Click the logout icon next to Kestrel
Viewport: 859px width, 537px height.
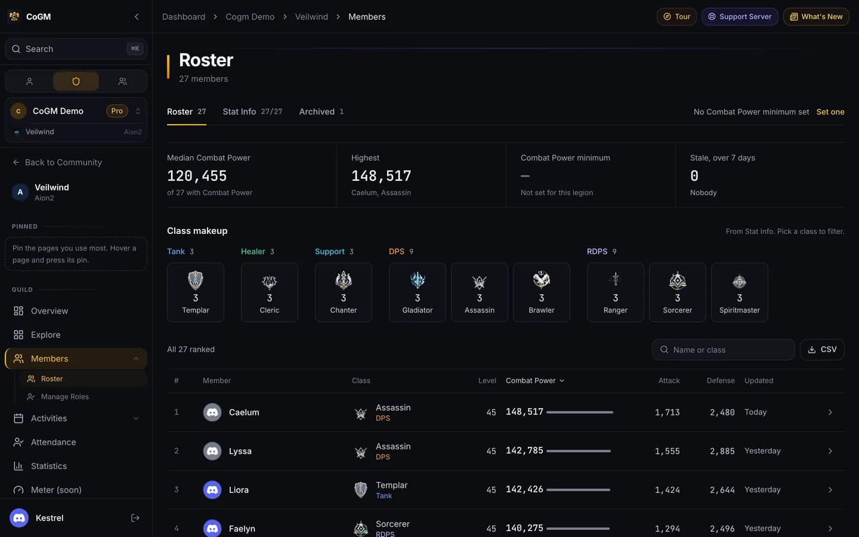pyautogui.click(x=135, y=518)
